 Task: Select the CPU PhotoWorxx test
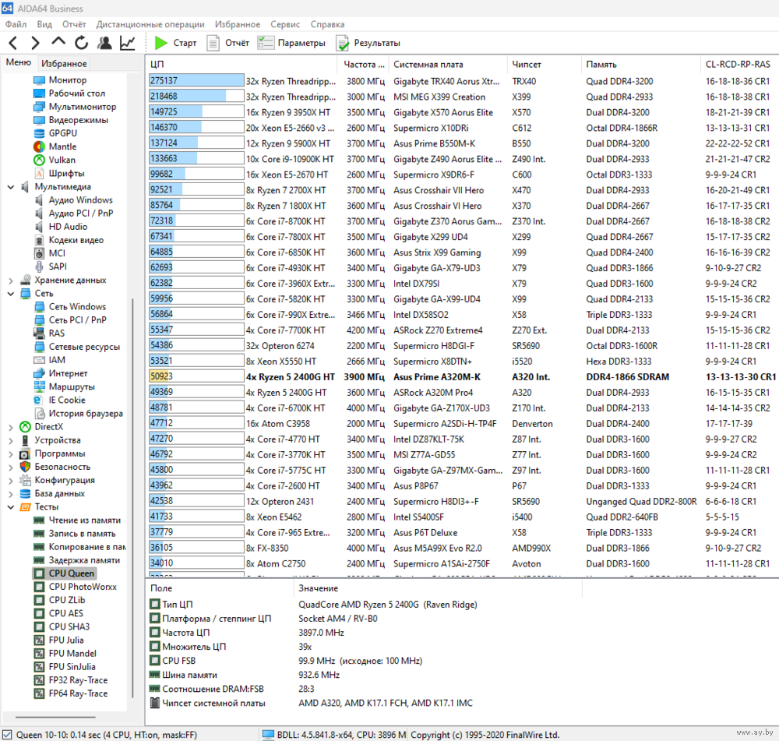(82, 587)
